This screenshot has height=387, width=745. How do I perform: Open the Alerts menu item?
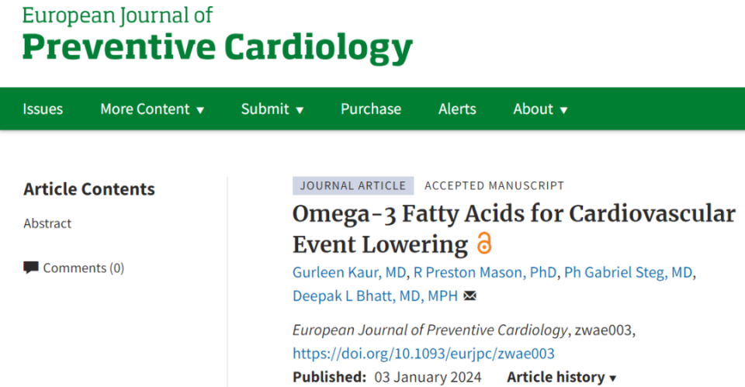click(x=457, y=109)
